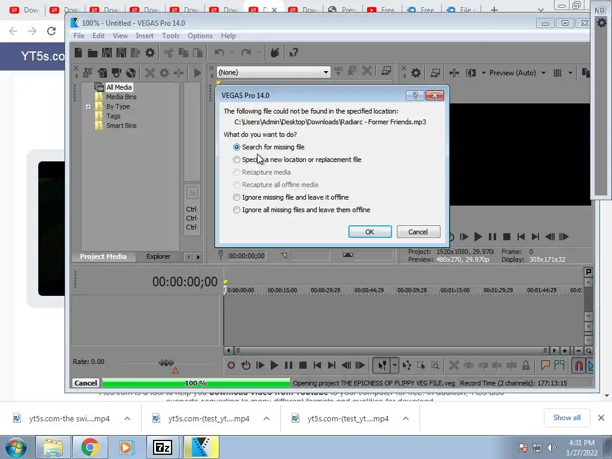This screenshot has height=459, width=612.
Task: Open the Edit menu
Action: 99,35
